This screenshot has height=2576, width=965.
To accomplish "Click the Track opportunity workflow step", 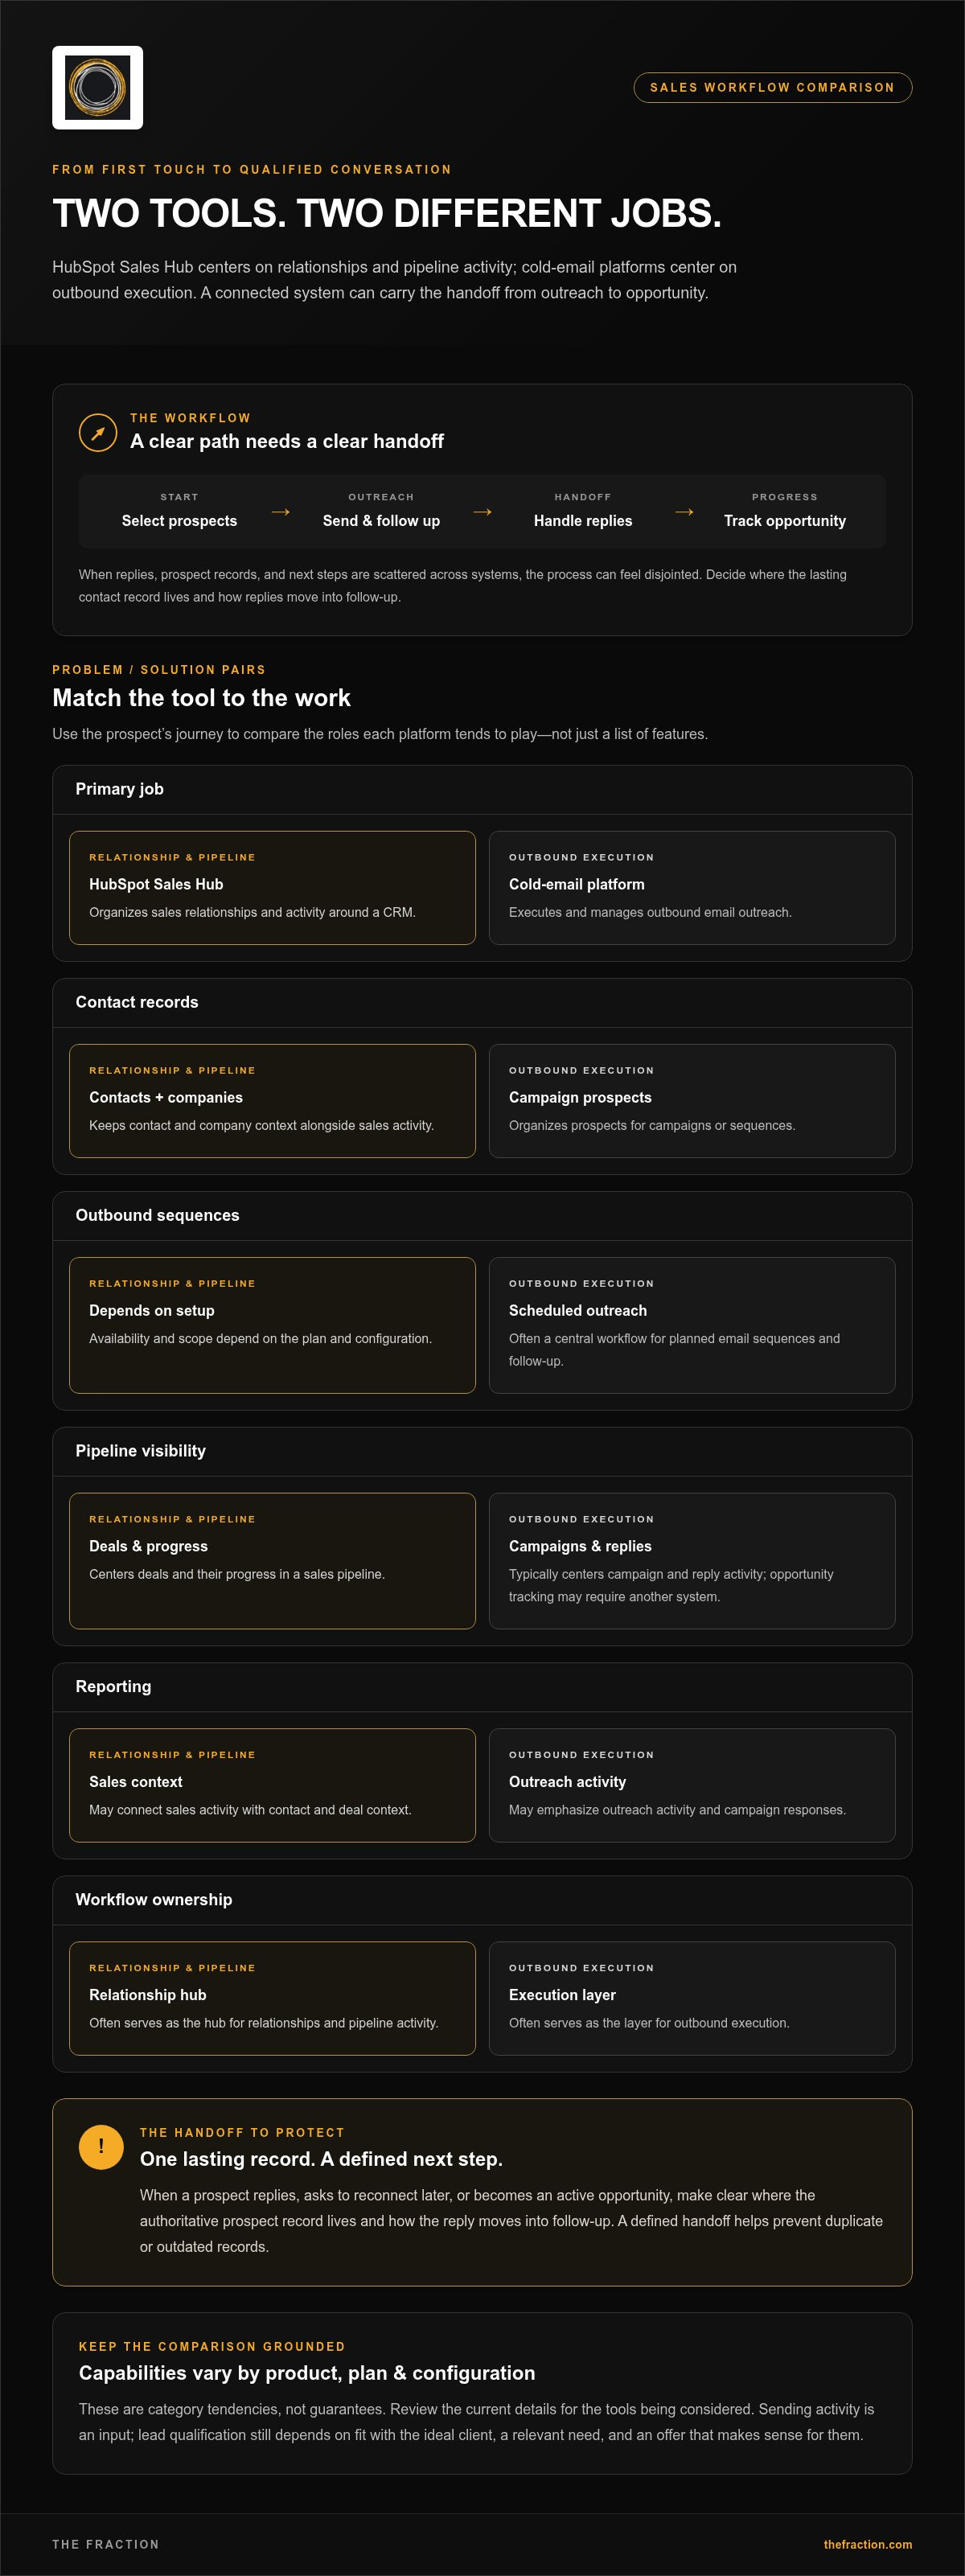I will tap(785, 511).
